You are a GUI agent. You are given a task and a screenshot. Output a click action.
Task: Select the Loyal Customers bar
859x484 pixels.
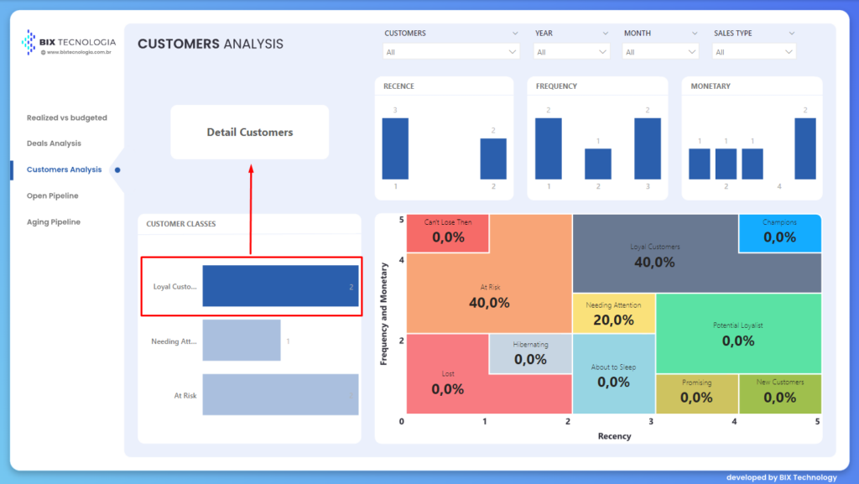(279, 286)
